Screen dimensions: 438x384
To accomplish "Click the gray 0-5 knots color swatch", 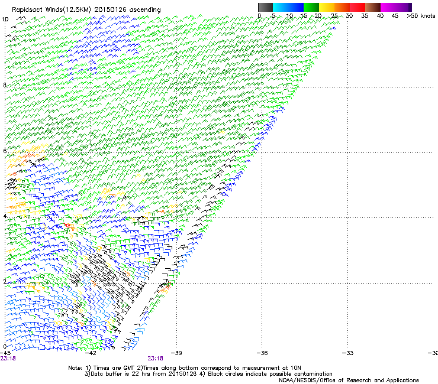I will pos(265,7).
